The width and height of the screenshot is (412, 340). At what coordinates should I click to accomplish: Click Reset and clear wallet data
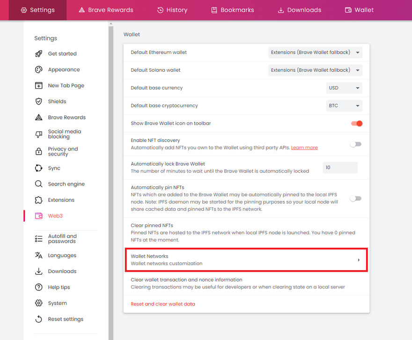(x=163, y=304)
